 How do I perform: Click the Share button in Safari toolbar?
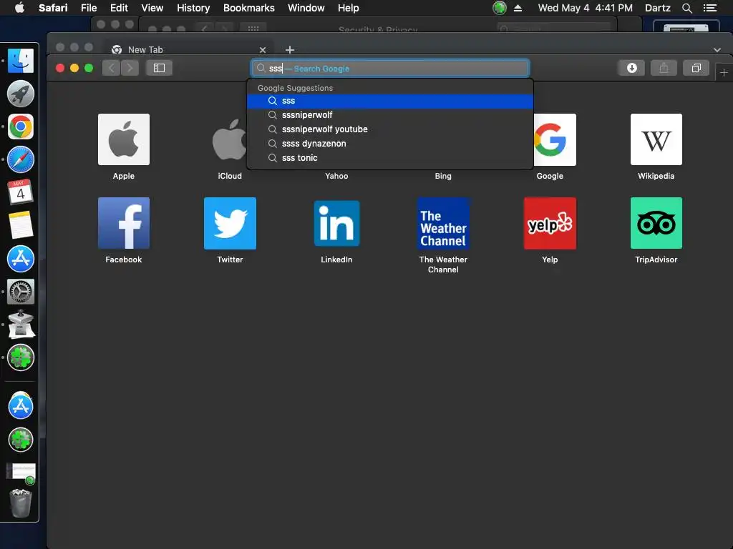[664, 68]
